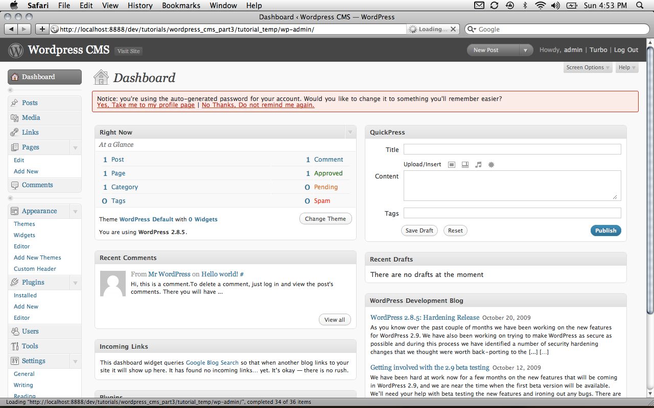Click the Appearance icon in sidebar
The width and height of the screenshot is (654, 408).
click(x=14, y=211)
